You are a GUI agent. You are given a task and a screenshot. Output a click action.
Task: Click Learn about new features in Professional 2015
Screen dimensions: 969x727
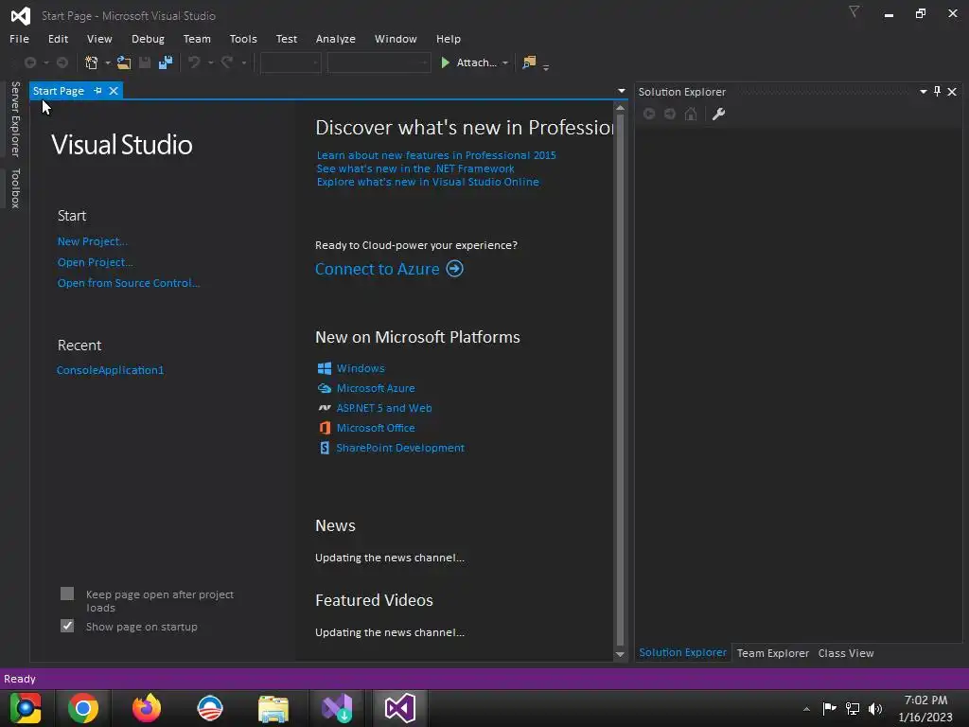pos(436,155)
